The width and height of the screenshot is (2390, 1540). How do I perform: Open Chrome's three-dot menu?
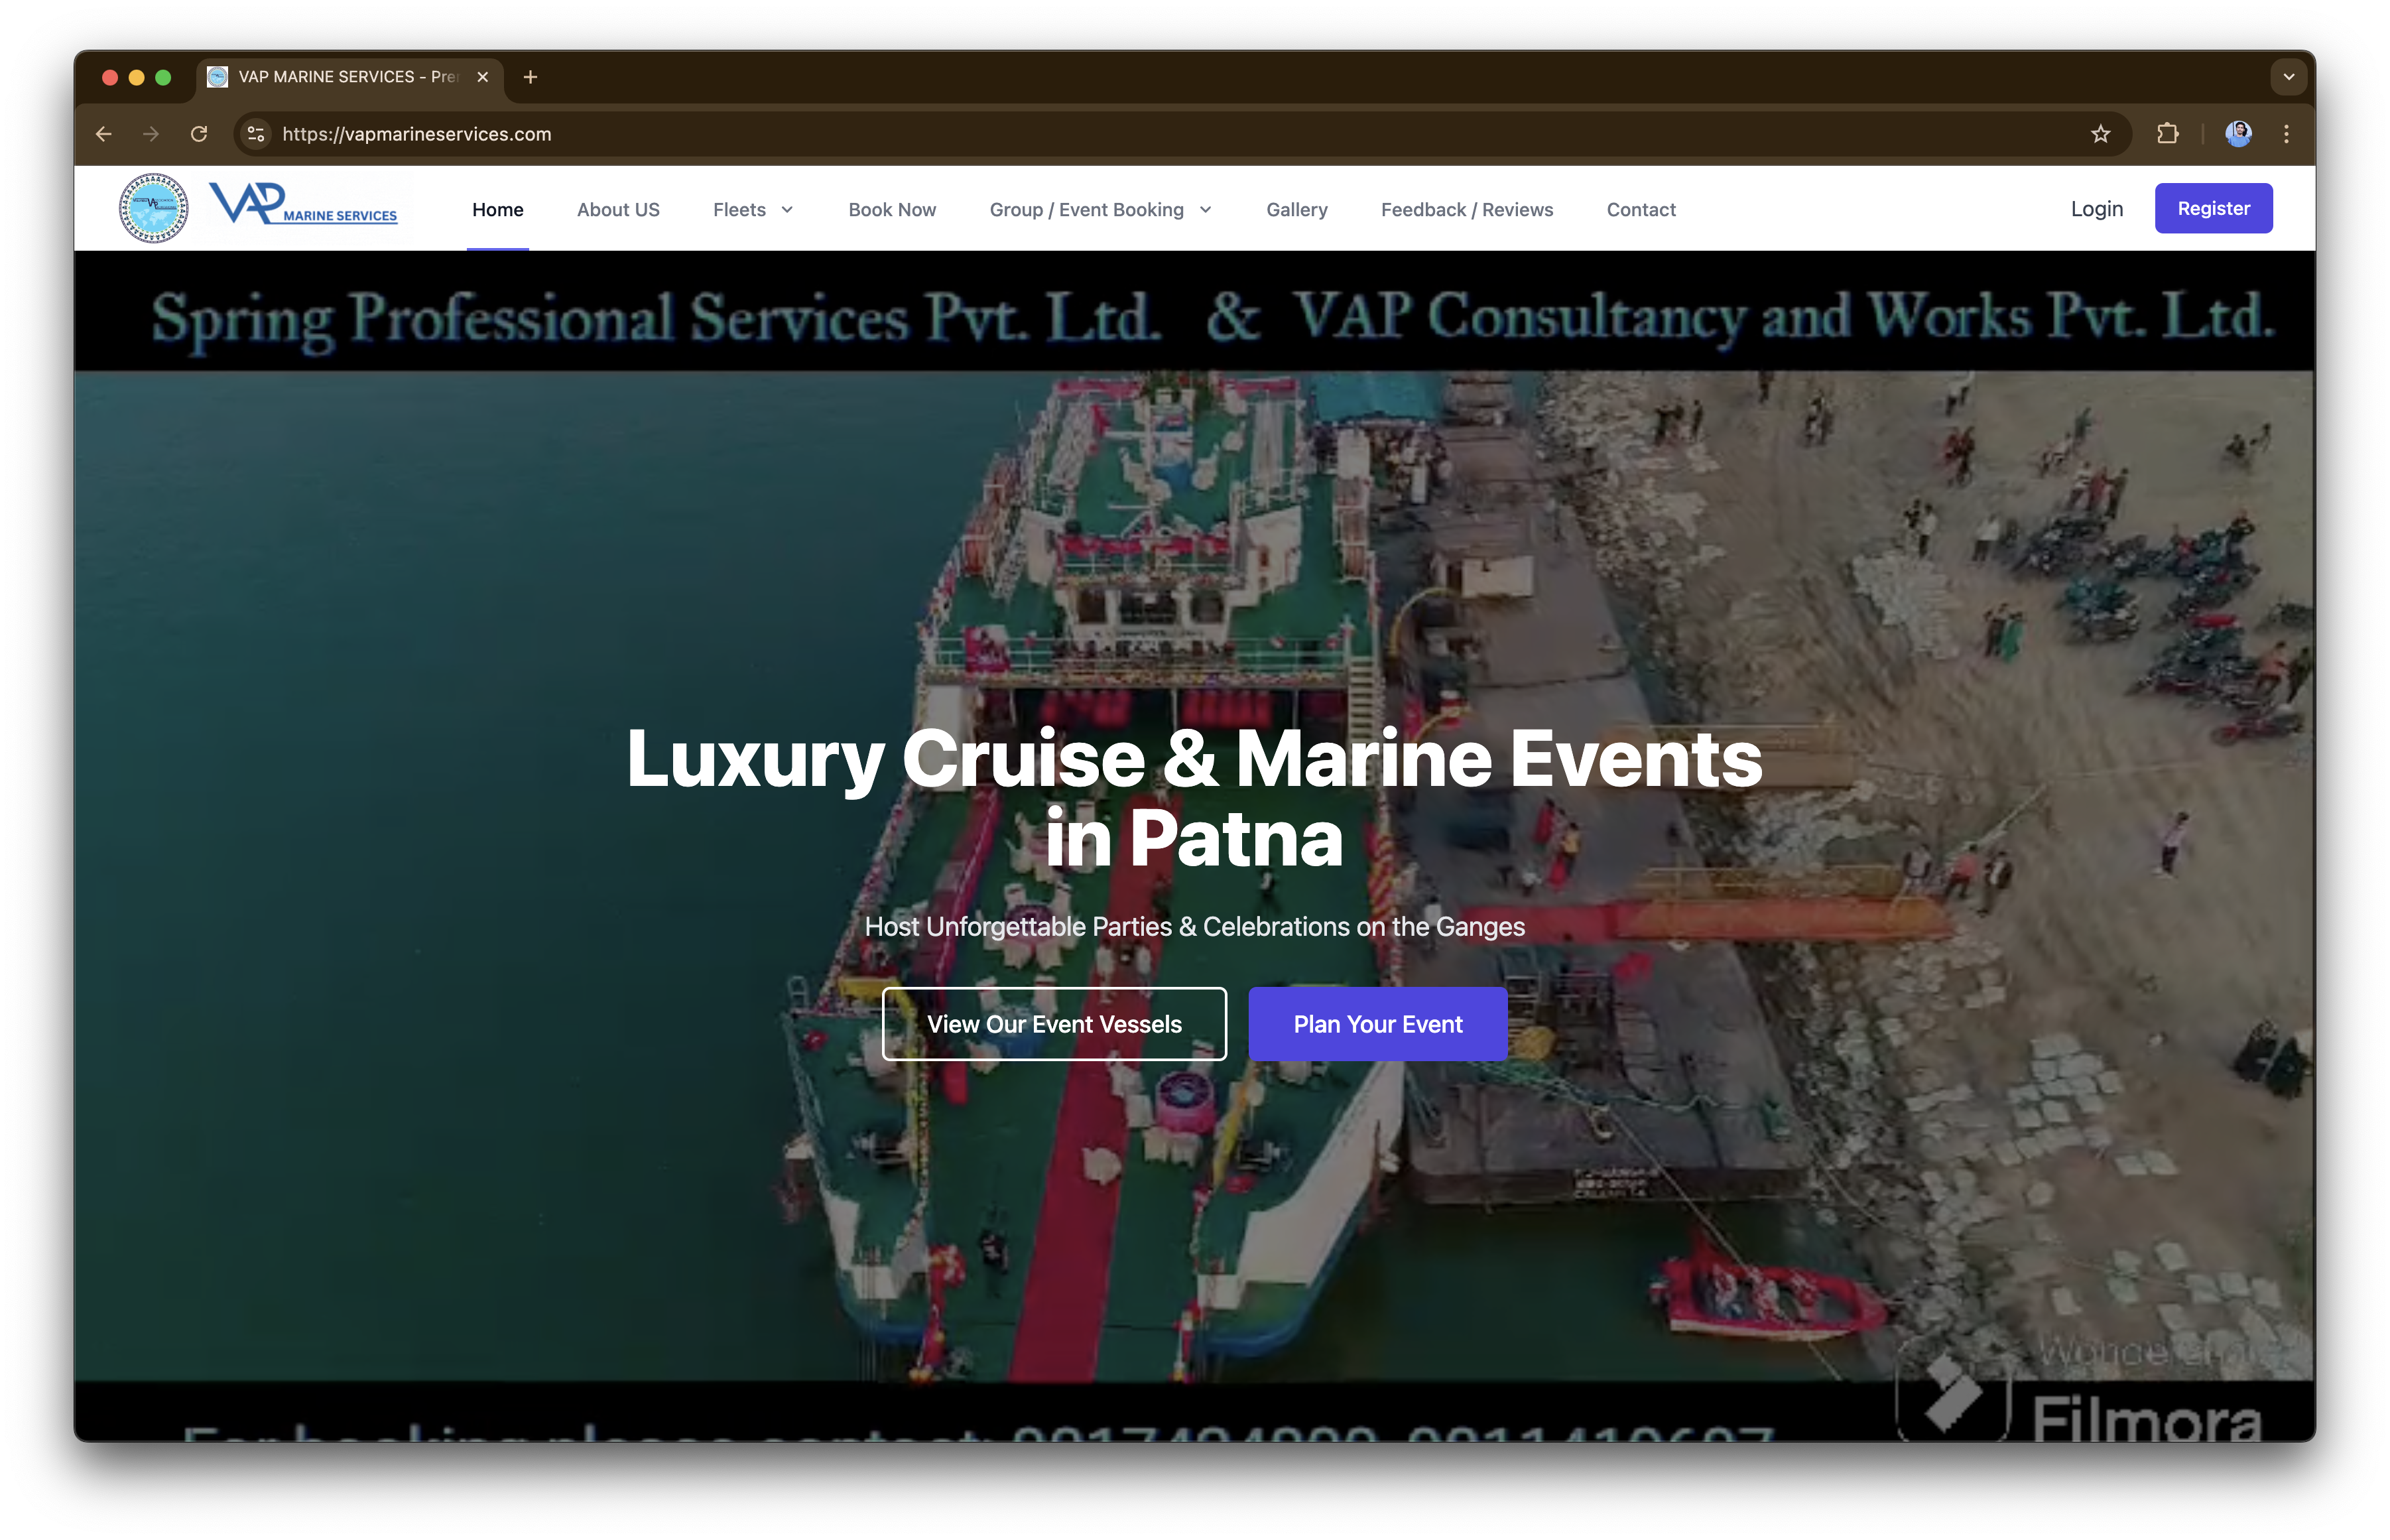tap(2286, 133)
